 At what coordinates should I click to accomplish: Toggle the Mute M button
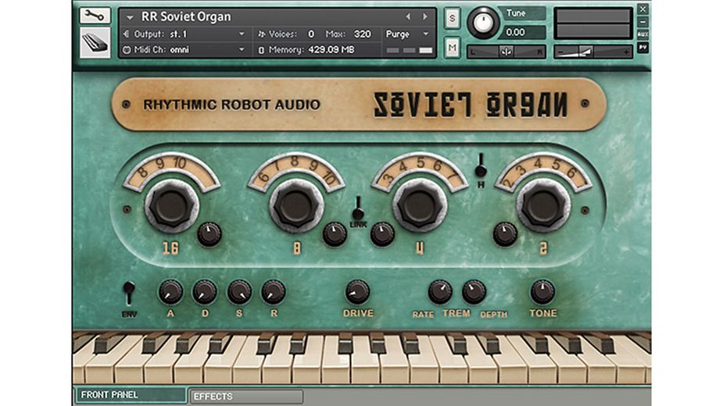pyautogui.click(x=453, y=48)
